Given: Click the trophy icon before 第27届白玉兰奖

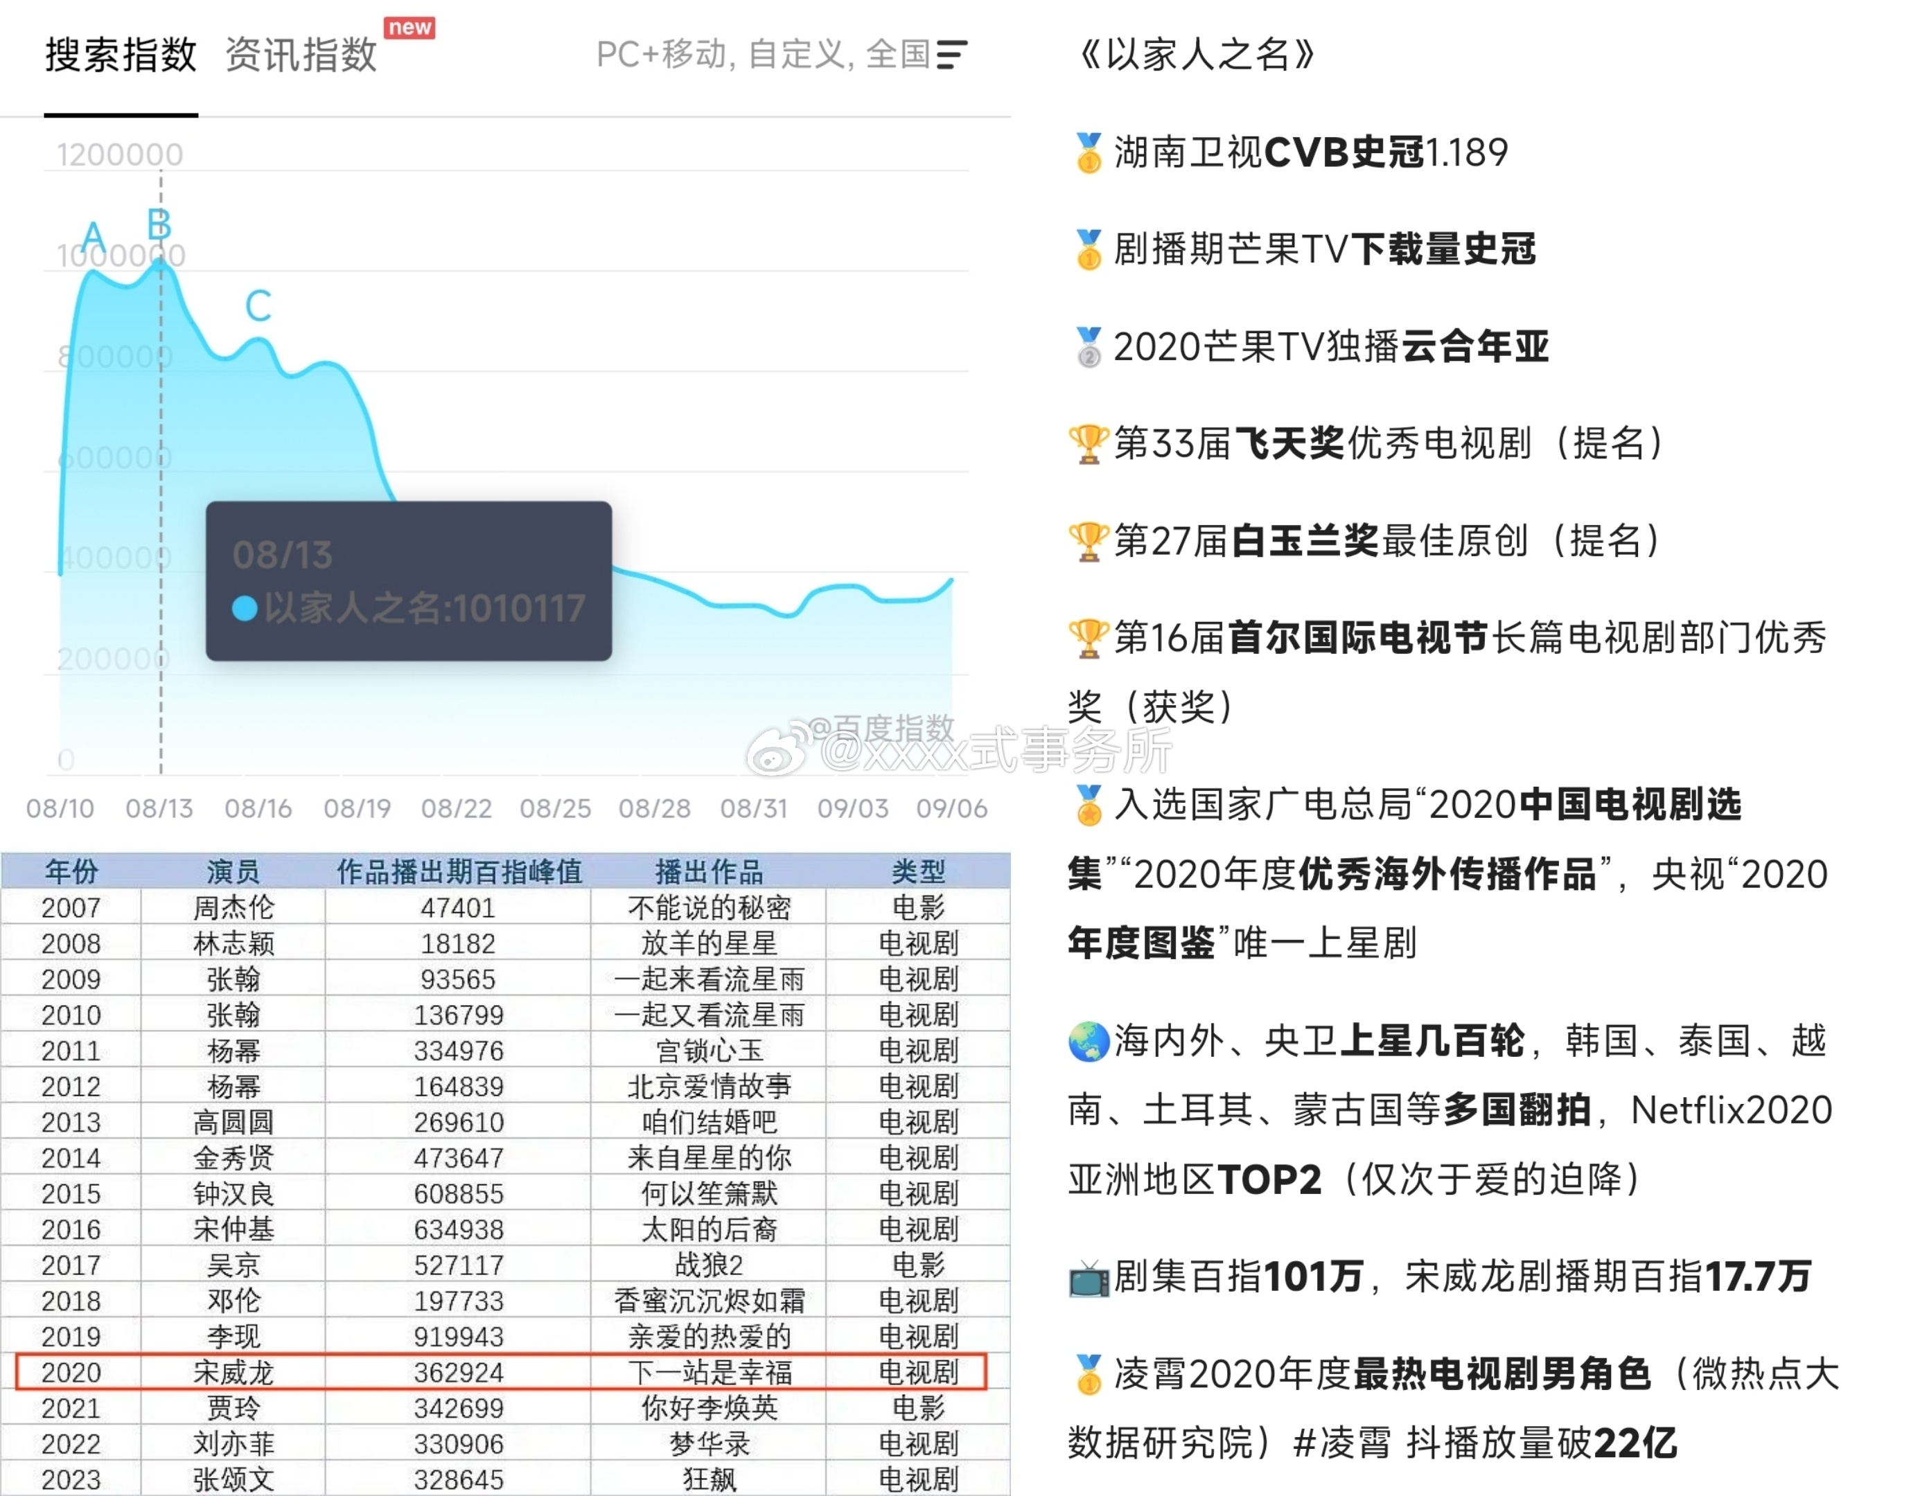Looking at the screenshot, I should pos(1089,542).
